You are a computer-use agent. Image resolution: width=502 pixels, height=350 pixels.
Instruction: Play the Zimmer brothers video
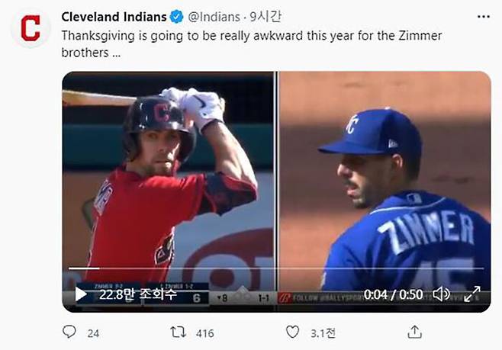coord(81,294)
